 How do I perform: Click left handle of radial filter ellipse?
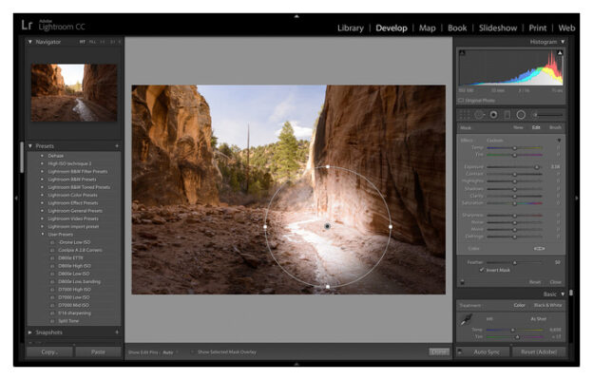(265, 226)
